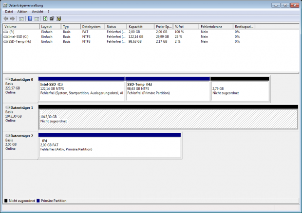Click the blue Help icon in toolbar

[x=30, y=18]
